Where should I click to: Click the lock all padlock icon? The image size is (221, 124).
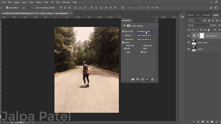[209, 30]
